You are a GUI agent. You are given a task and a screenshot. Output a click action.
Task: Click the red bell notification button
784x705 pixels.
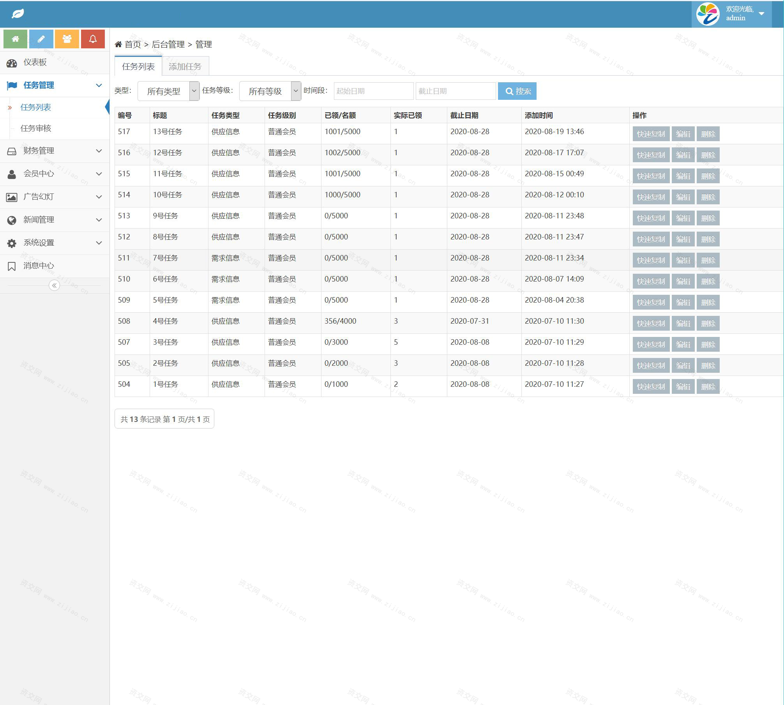pos(93,39)
